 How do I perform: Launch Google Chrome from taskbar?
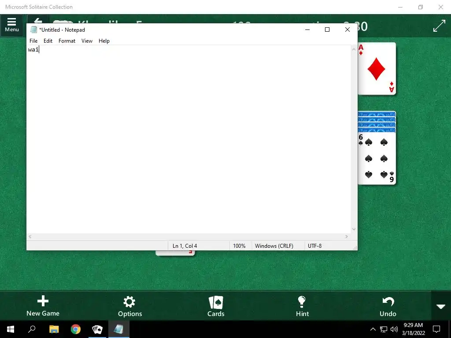[76, 329]
